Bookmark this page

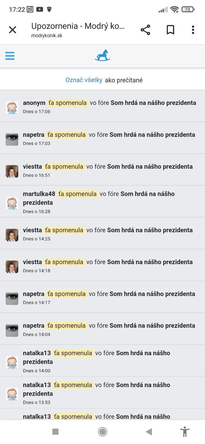pos(170,30)
